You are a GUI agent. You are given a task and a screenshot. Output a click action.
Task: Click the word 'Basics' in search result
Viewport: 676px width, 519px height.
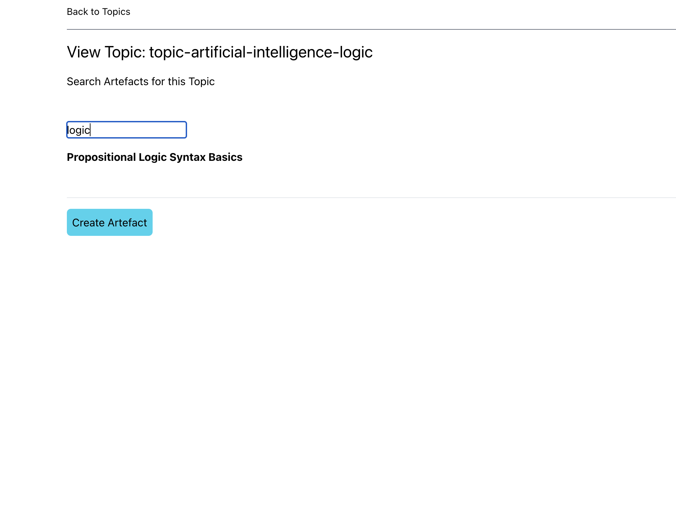tap(225, 157)
